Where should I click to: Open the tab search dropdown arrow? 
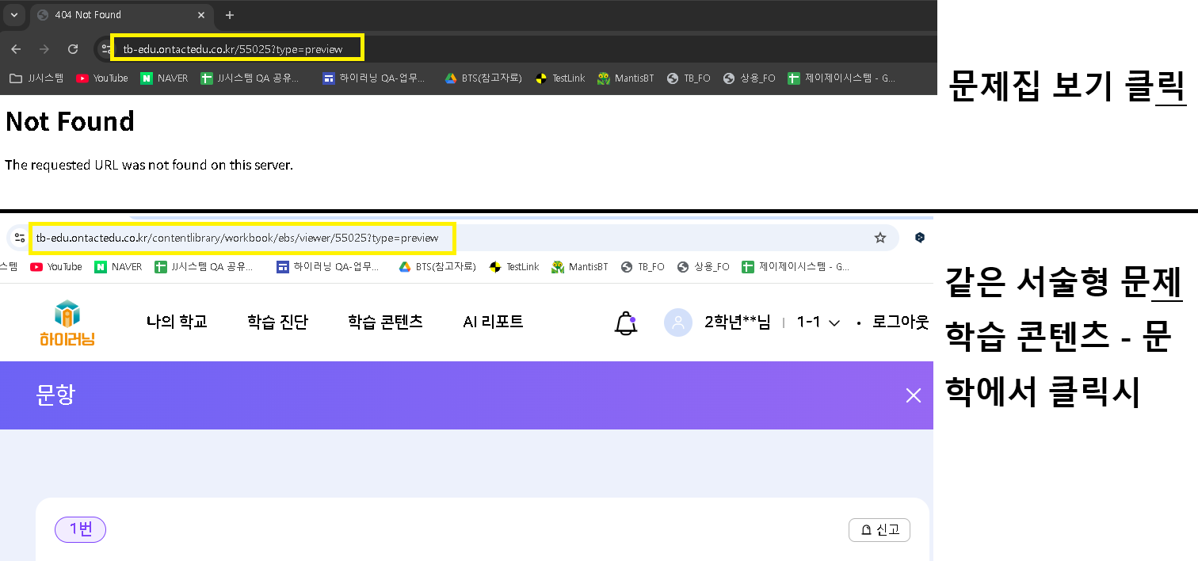[x=13, y=15]
